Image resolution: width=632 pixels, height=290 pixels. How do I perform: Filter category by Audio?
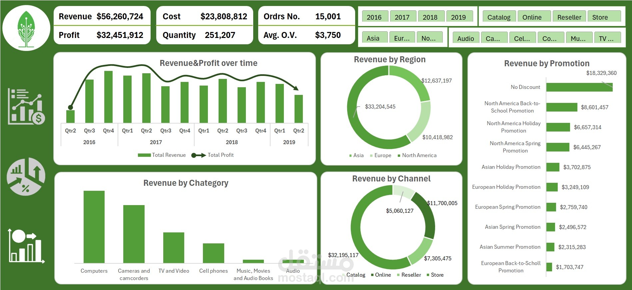click(466, 38)
